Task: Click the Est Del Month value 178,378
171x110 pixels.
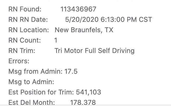Action: [x=83, y=102]
